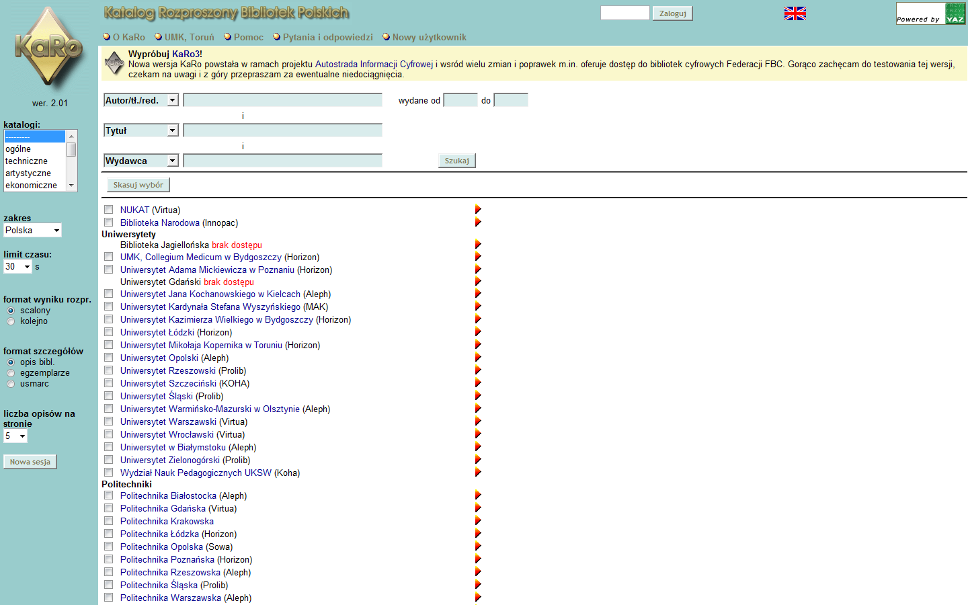Screen dimensions: 968x605
Task: Click the Szukaj search button
Action: [x=457, y=161]
